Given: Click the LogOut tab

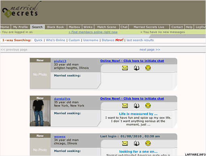Looking at the screenshot, I should pyautogui.click(x=200, y=27).
